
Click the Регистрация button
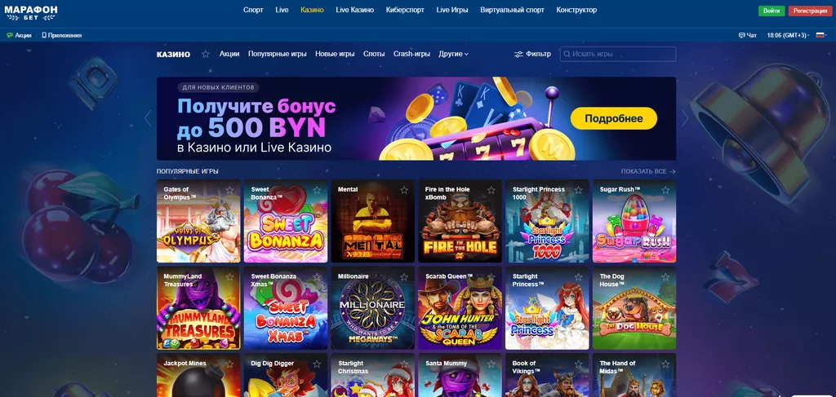pyautogui.click(x=810, y=11)
